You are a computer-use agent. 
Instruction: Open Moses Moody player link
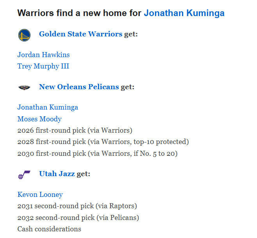[39, 119]
